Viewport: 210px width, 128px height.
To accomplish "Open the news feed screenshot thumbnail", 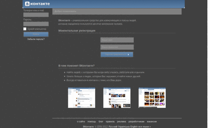I will (x=82, y=98).
